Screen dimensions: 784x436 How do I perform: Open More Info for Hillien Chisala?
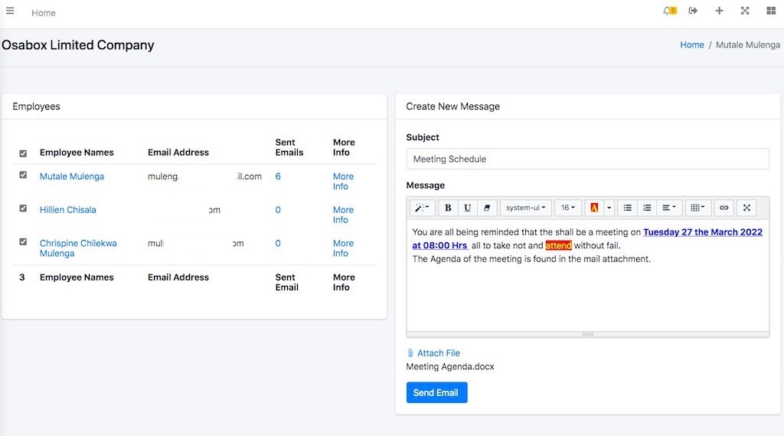point(343,215)
